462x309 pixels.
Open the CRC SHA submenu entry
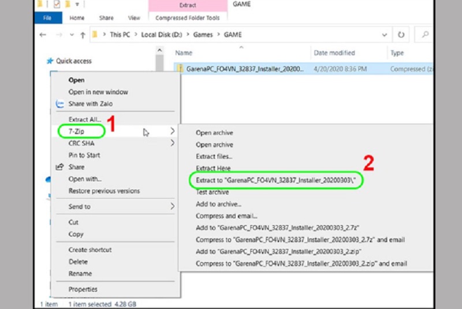[81, 143]
